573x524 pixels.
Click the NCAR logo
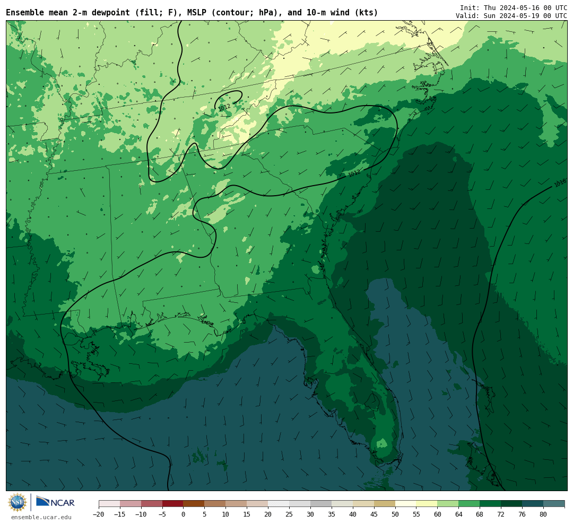pyautogui.click(x=55, y=502)
